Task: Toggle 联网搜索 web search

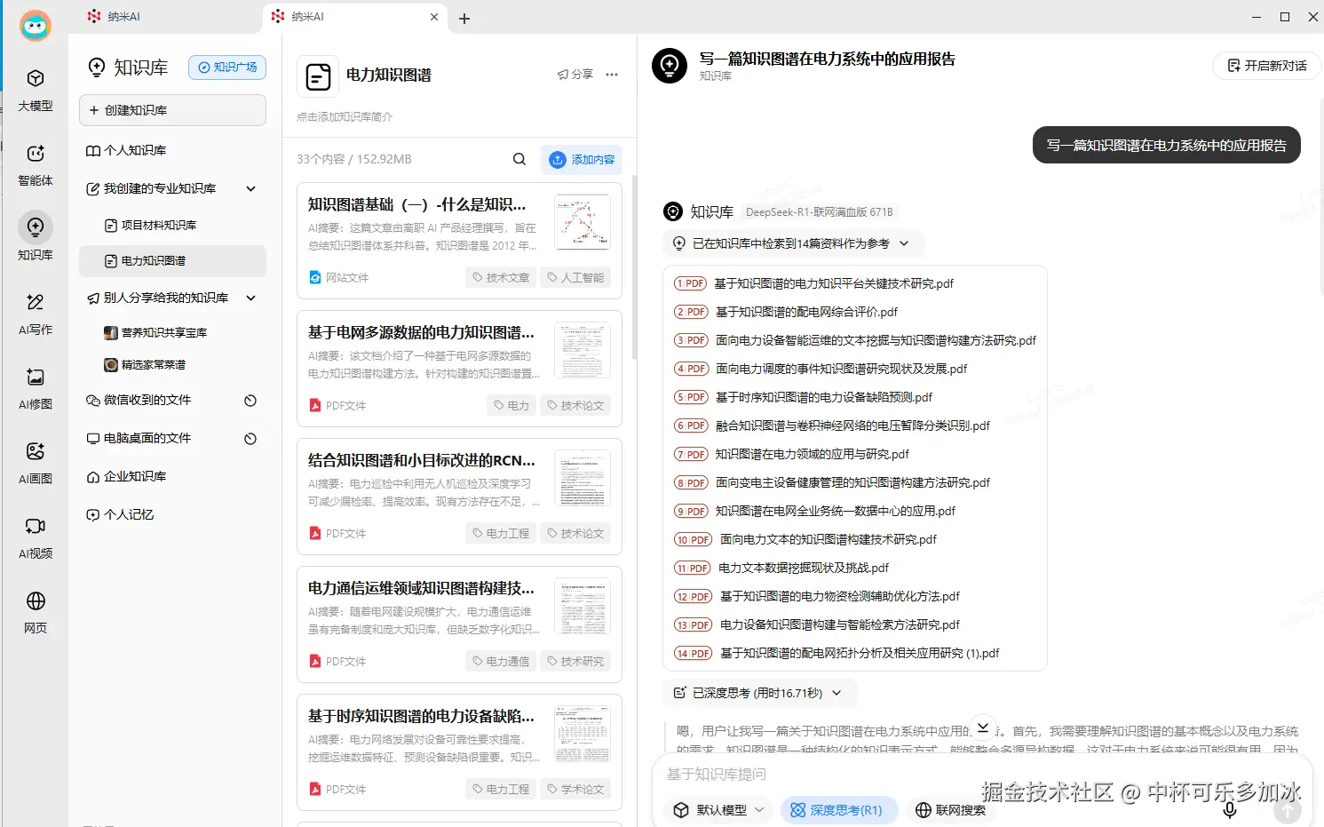Action: pyautogui.click(x=950, y=810)
